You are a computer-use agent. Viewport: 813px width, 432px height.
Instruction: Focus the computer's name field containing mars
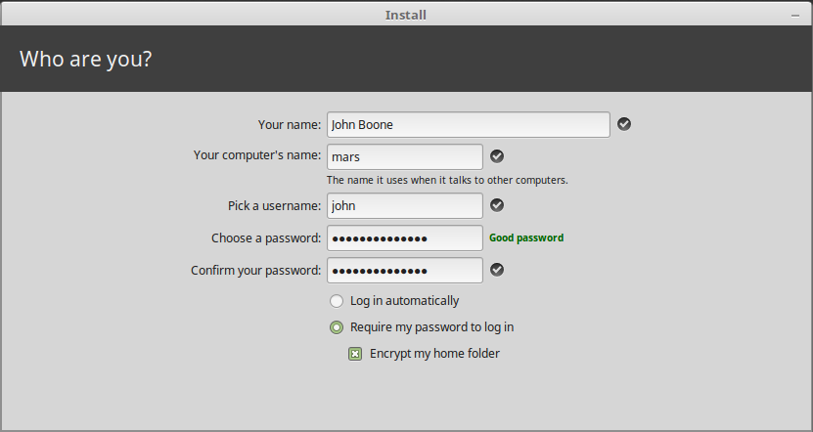[404, 156]
